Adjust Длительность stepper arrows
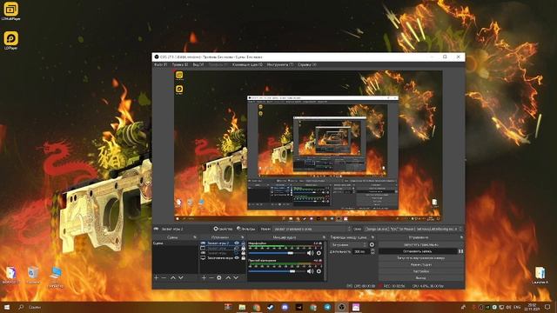Screen dimensions: 557x313 pyautogui.click(x=372, y=251)
